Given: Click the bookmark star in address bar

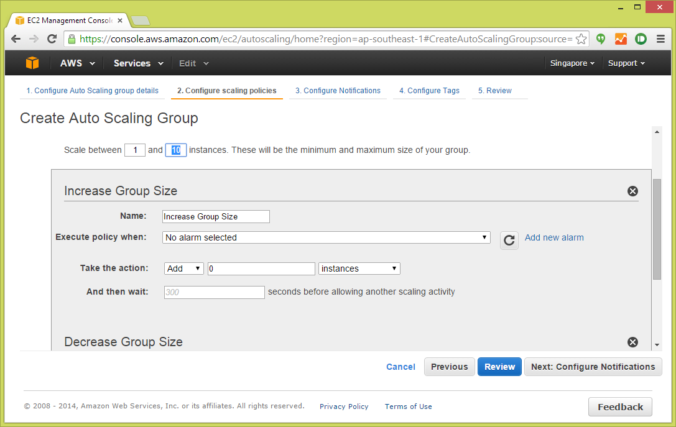Looking at the screenshot, I should [581, 39].
